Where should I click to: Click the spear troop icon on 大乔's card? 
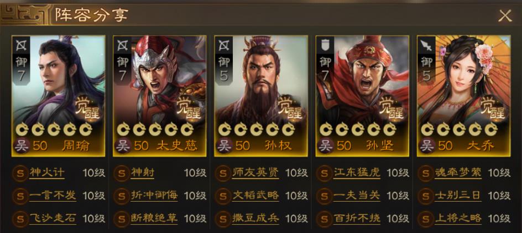click(426, 46)
